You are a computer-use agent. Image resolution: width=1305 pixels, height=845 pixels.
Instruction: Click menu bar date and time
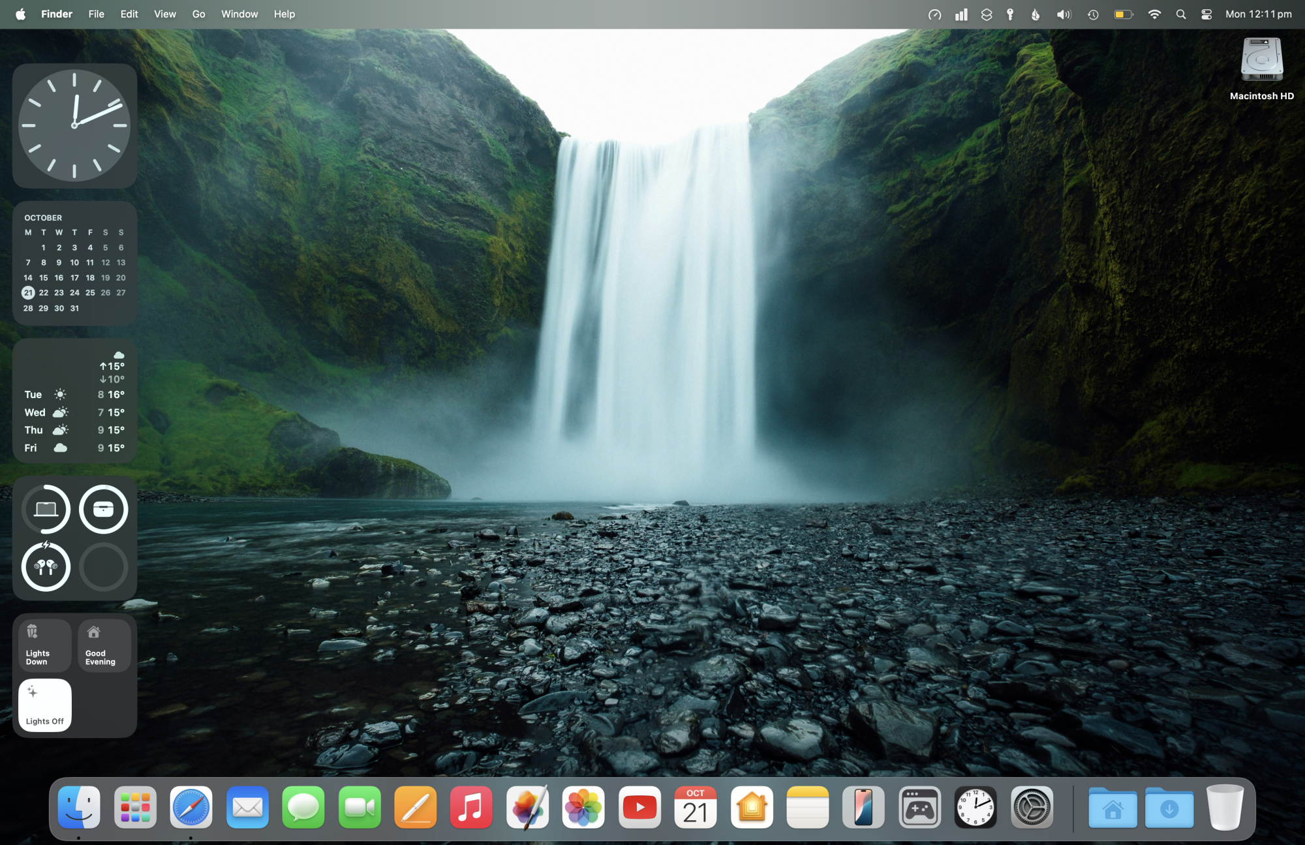tap(1258, 14)
